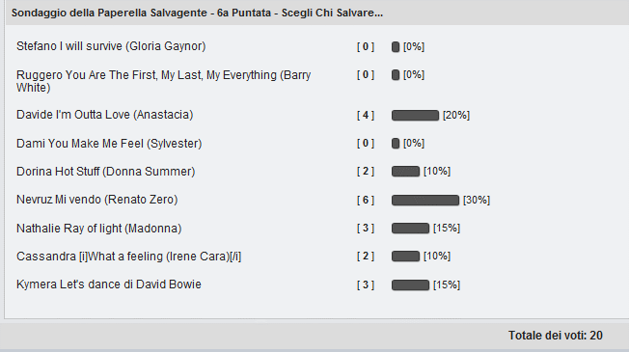Select Ruggero Barry White poll option

click(163, 81)
